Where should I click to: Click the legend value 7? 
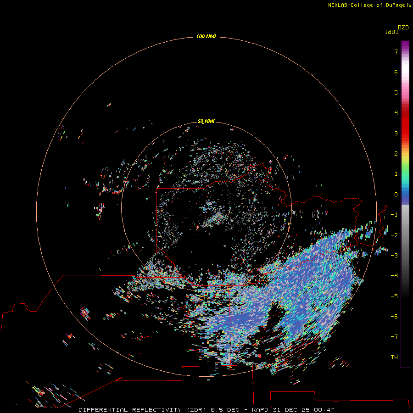point(396,51)
